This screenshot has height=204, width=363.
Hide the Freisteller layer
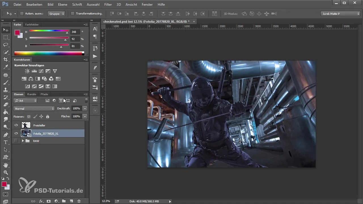tap(16, 125)
